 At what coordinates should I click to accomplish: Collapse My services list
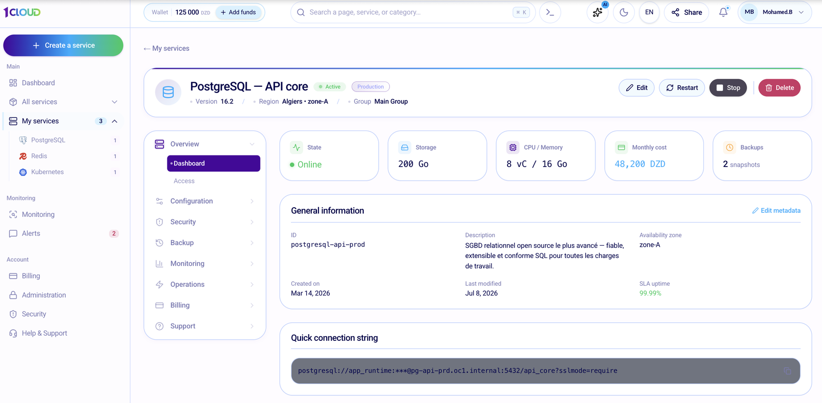tap(115, 121)
